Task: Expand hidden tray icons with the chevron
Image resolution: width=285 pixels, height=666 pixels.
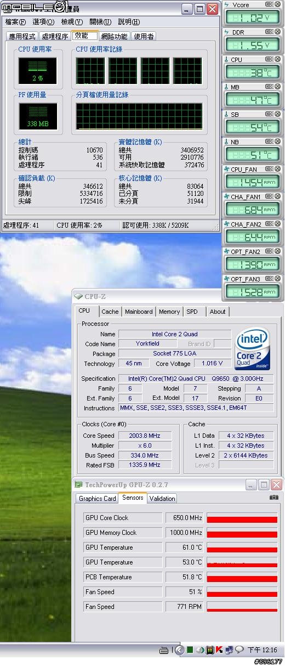Action: (x=179, y=650)
